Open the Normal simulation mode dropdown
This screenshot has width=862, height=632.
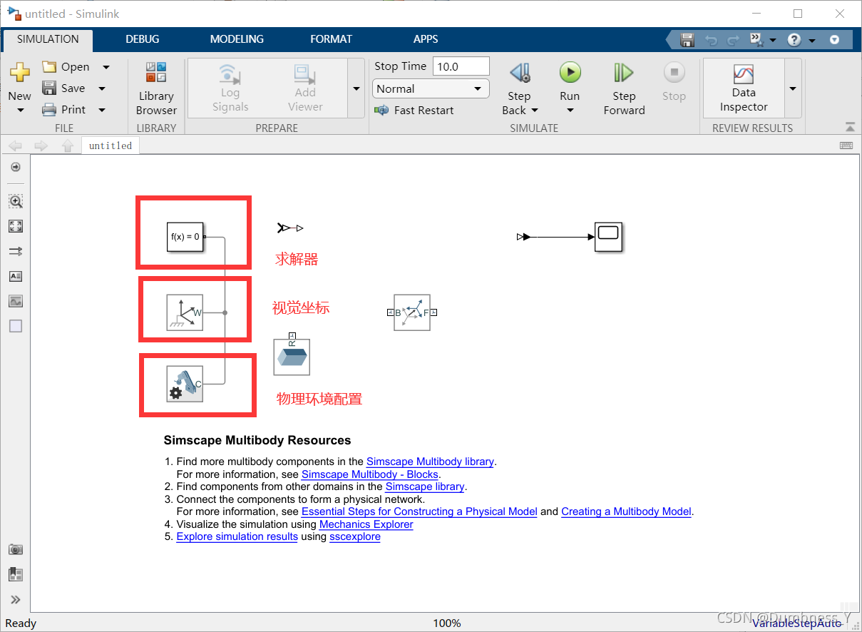point(431,88)
